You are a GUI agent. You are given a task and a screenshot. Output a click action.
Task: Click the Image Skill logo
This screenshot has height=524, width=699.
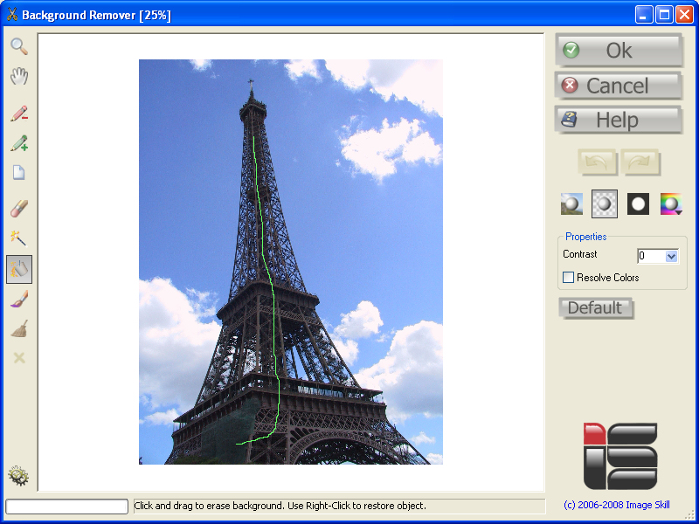(x=620, y=456)
